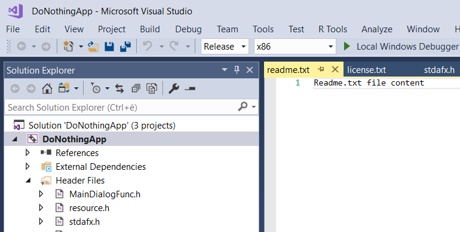
Task: Open the Pending Changes Filter dropdown arrow
Action: pos(107,88)
